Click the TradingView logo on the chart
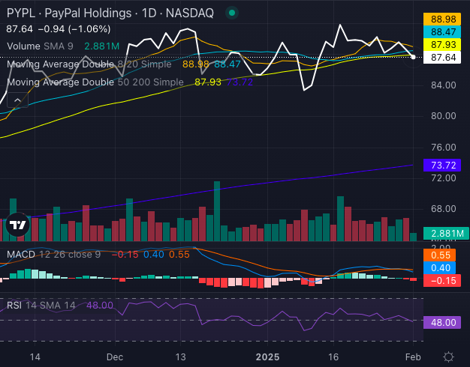The image size is (470, 367). pyautogui.click(x=17, y=224)
